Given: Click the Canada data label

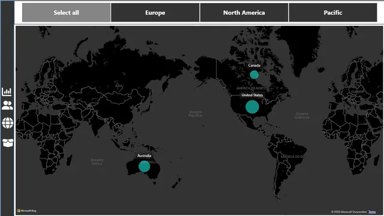Looking at the screenshot, I should [254, 65].
